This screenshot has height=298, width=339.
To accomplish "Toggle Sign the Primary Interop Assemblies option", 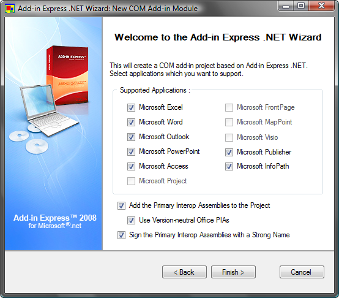I will (x=121, y=235).
